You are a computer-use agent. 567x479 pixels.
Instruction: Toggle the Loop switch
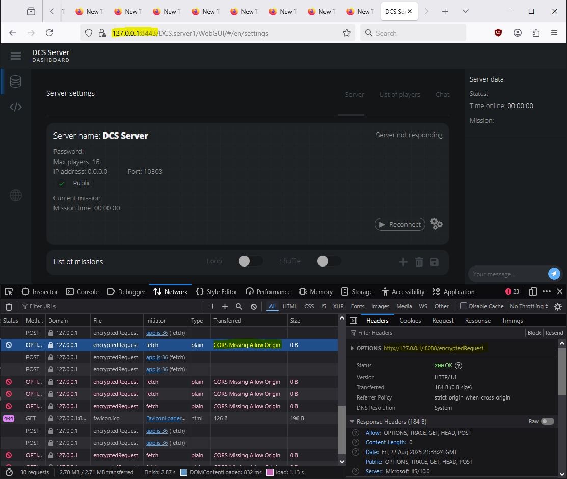[250, 261]
